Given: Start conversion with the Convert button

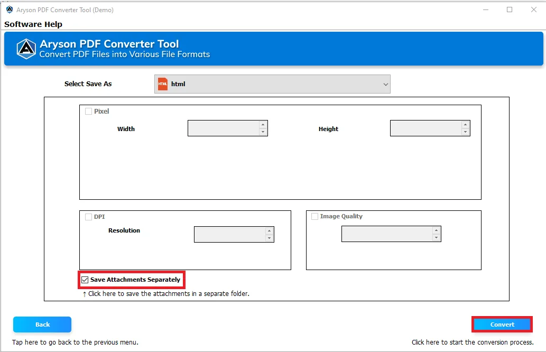Looking at the screenshot, I should tap(502, 325).
